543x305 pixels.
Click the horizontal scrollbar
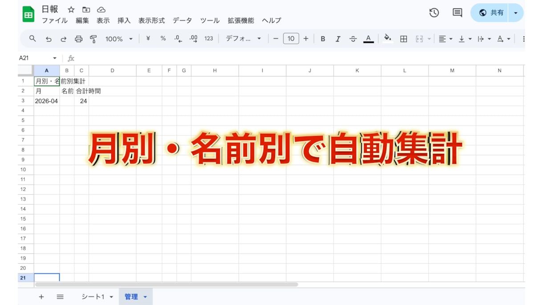click(166, 285)
